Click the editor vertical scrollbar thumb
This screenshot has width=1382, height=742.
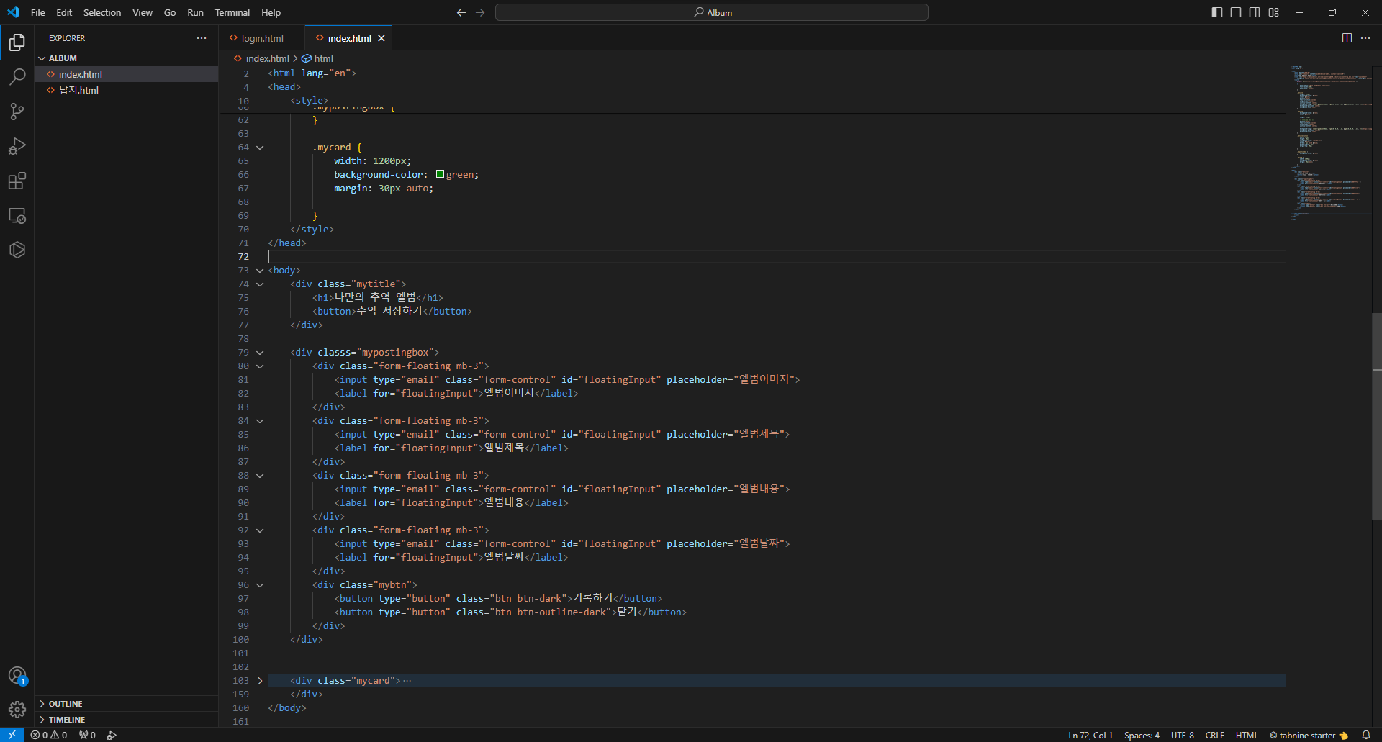pyautogui.click(x=1376, y=416)
